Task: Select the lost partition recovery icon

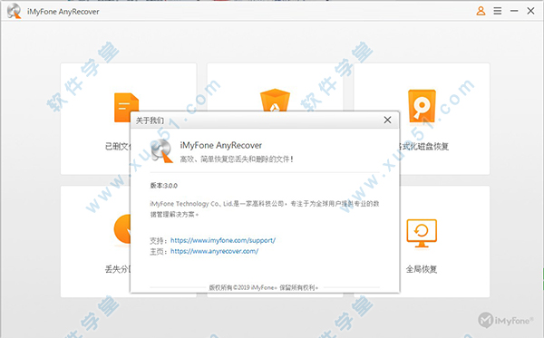Action: pos(122,229)
